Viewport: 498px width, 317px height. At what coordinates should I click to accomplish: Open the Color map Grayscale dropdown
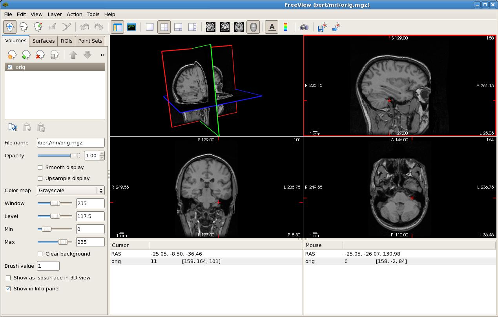pos(71,191)
